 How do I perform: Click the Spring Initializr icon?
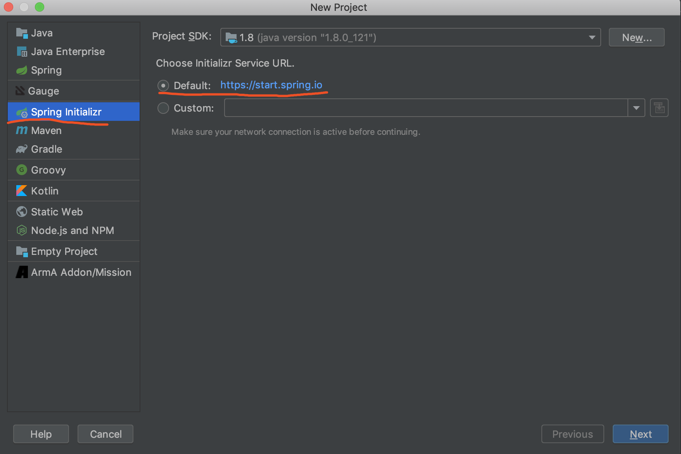22,112
